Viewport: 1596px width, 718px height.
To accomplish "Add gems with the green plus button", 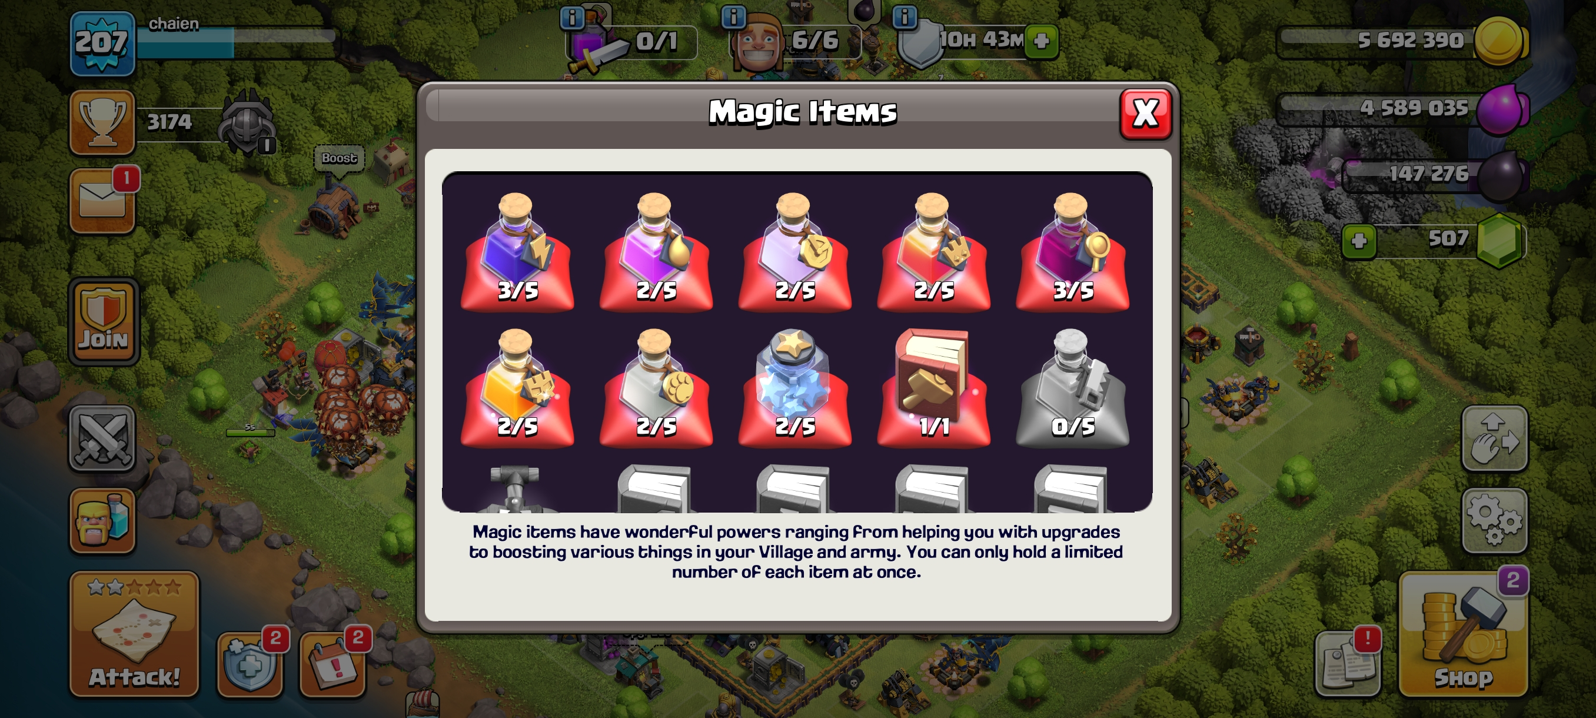I will [1359, 240].
